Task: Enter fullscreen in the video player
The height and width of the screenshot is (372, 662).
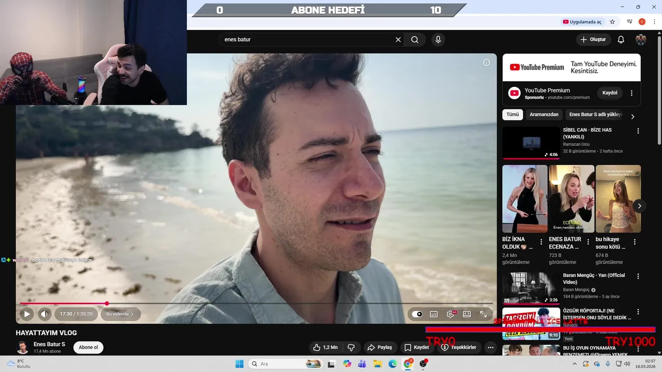Action: pos(484,314)
